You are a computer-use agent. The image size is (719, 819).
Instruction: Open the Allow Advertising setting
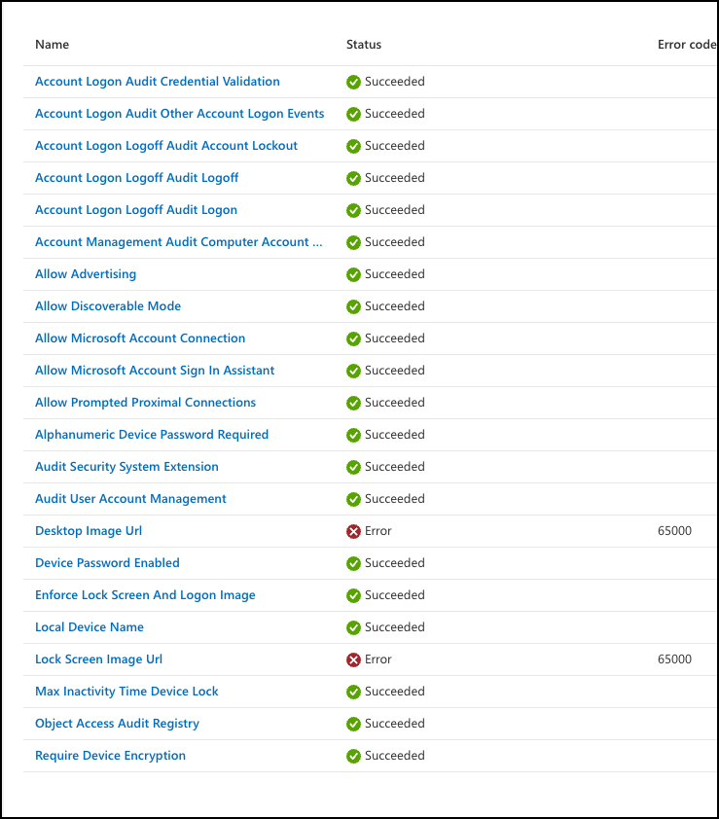point(86,274)
